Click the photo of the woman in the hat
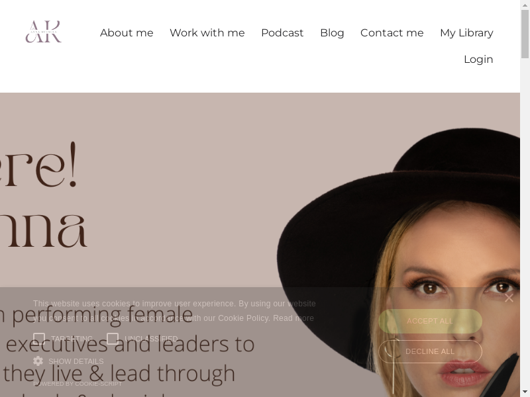This screenshot has height=397, width=530. [399, 262]
